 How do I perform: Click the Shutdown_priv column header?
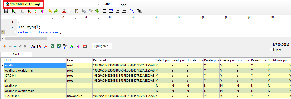click(x=278, y=60)
